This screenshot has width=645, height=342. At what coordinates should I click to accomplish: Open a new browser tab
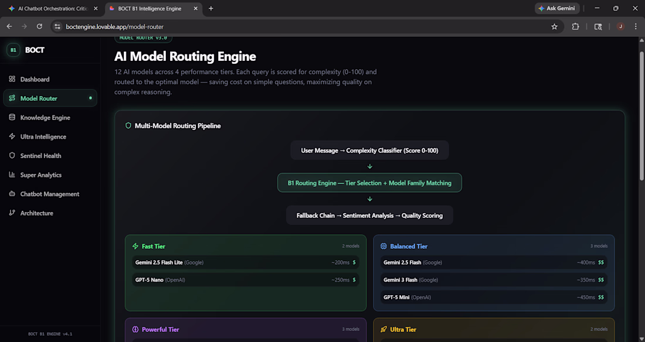point(211,8)
